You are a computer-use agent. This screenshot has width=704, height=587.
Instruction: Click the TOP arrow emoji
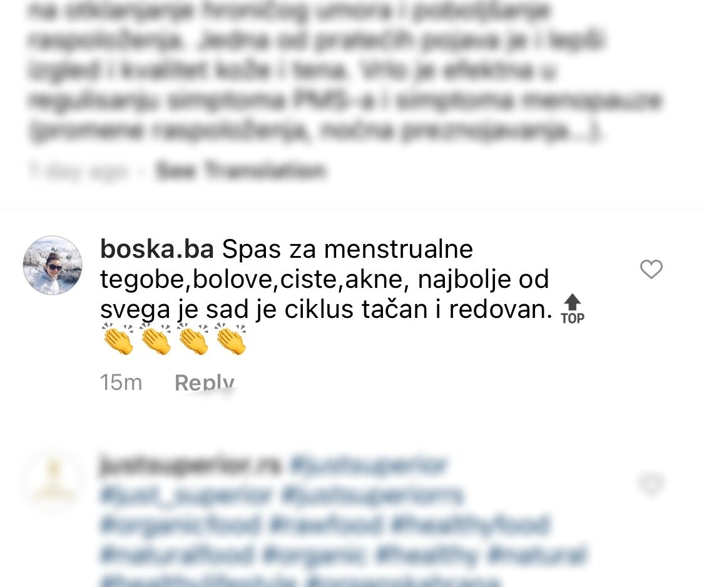573,309
